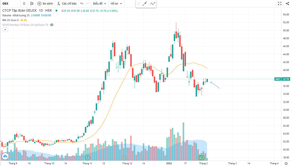The width and height of the screenshot is (291, 166).
Task: Add a comparison symbol with So sánh
Action: 45,3
